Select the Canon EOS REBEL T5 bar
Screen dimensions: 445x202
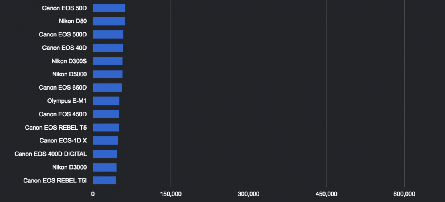[x=106, y=128]
